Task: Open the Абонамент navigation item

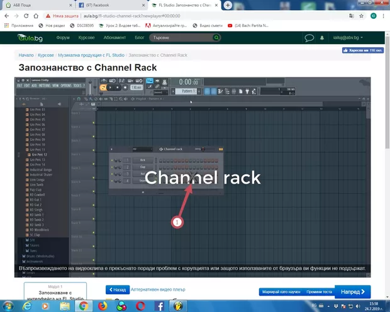Action: [114, 38]
